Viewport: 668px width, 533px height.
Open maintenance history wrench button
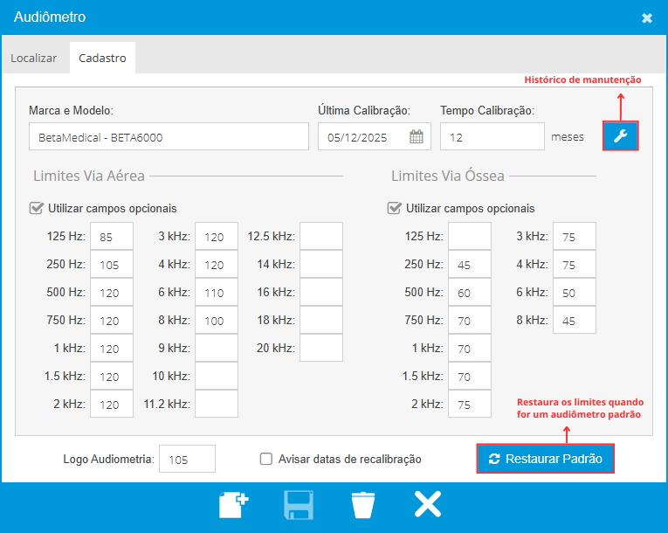tap(620, 136)
